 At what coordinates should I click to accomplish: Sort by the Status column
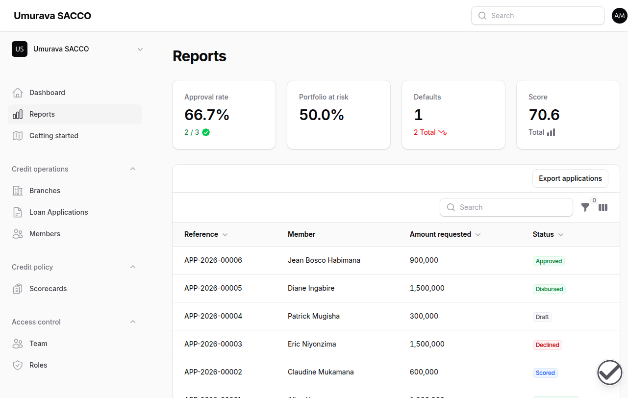click(x=548, y=234)
